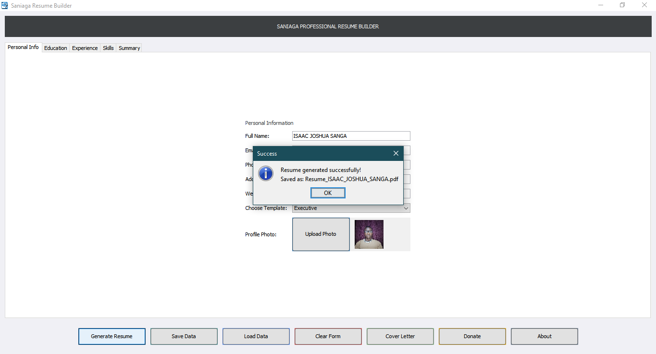
Task: Click the uploaded profile photo thumbnail
Action: 369,234
